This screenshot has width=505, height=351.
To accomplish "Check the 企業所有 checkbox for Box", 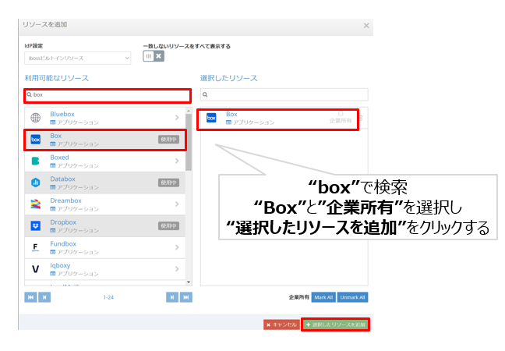I will point(341,113).
